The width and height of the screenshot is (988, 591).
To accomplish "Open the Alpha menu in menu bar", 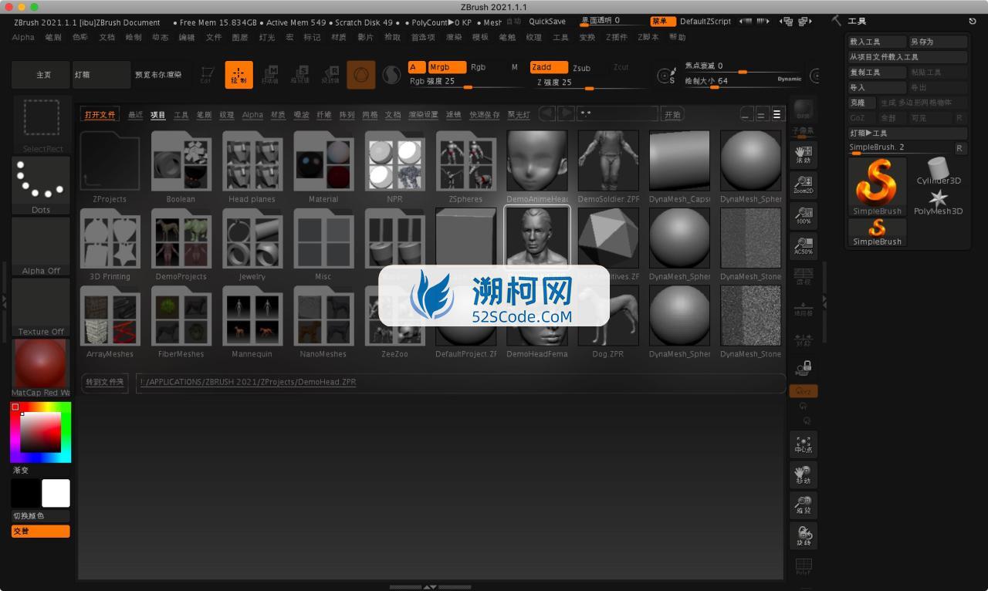I will pos(23,37).
